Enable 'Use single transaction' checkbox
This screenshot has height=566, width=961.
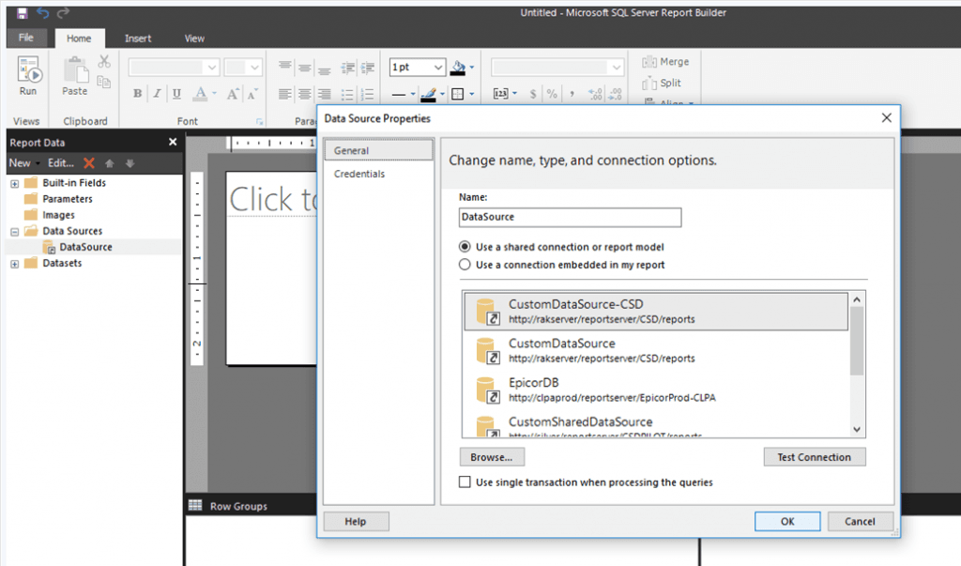point(465,482)
